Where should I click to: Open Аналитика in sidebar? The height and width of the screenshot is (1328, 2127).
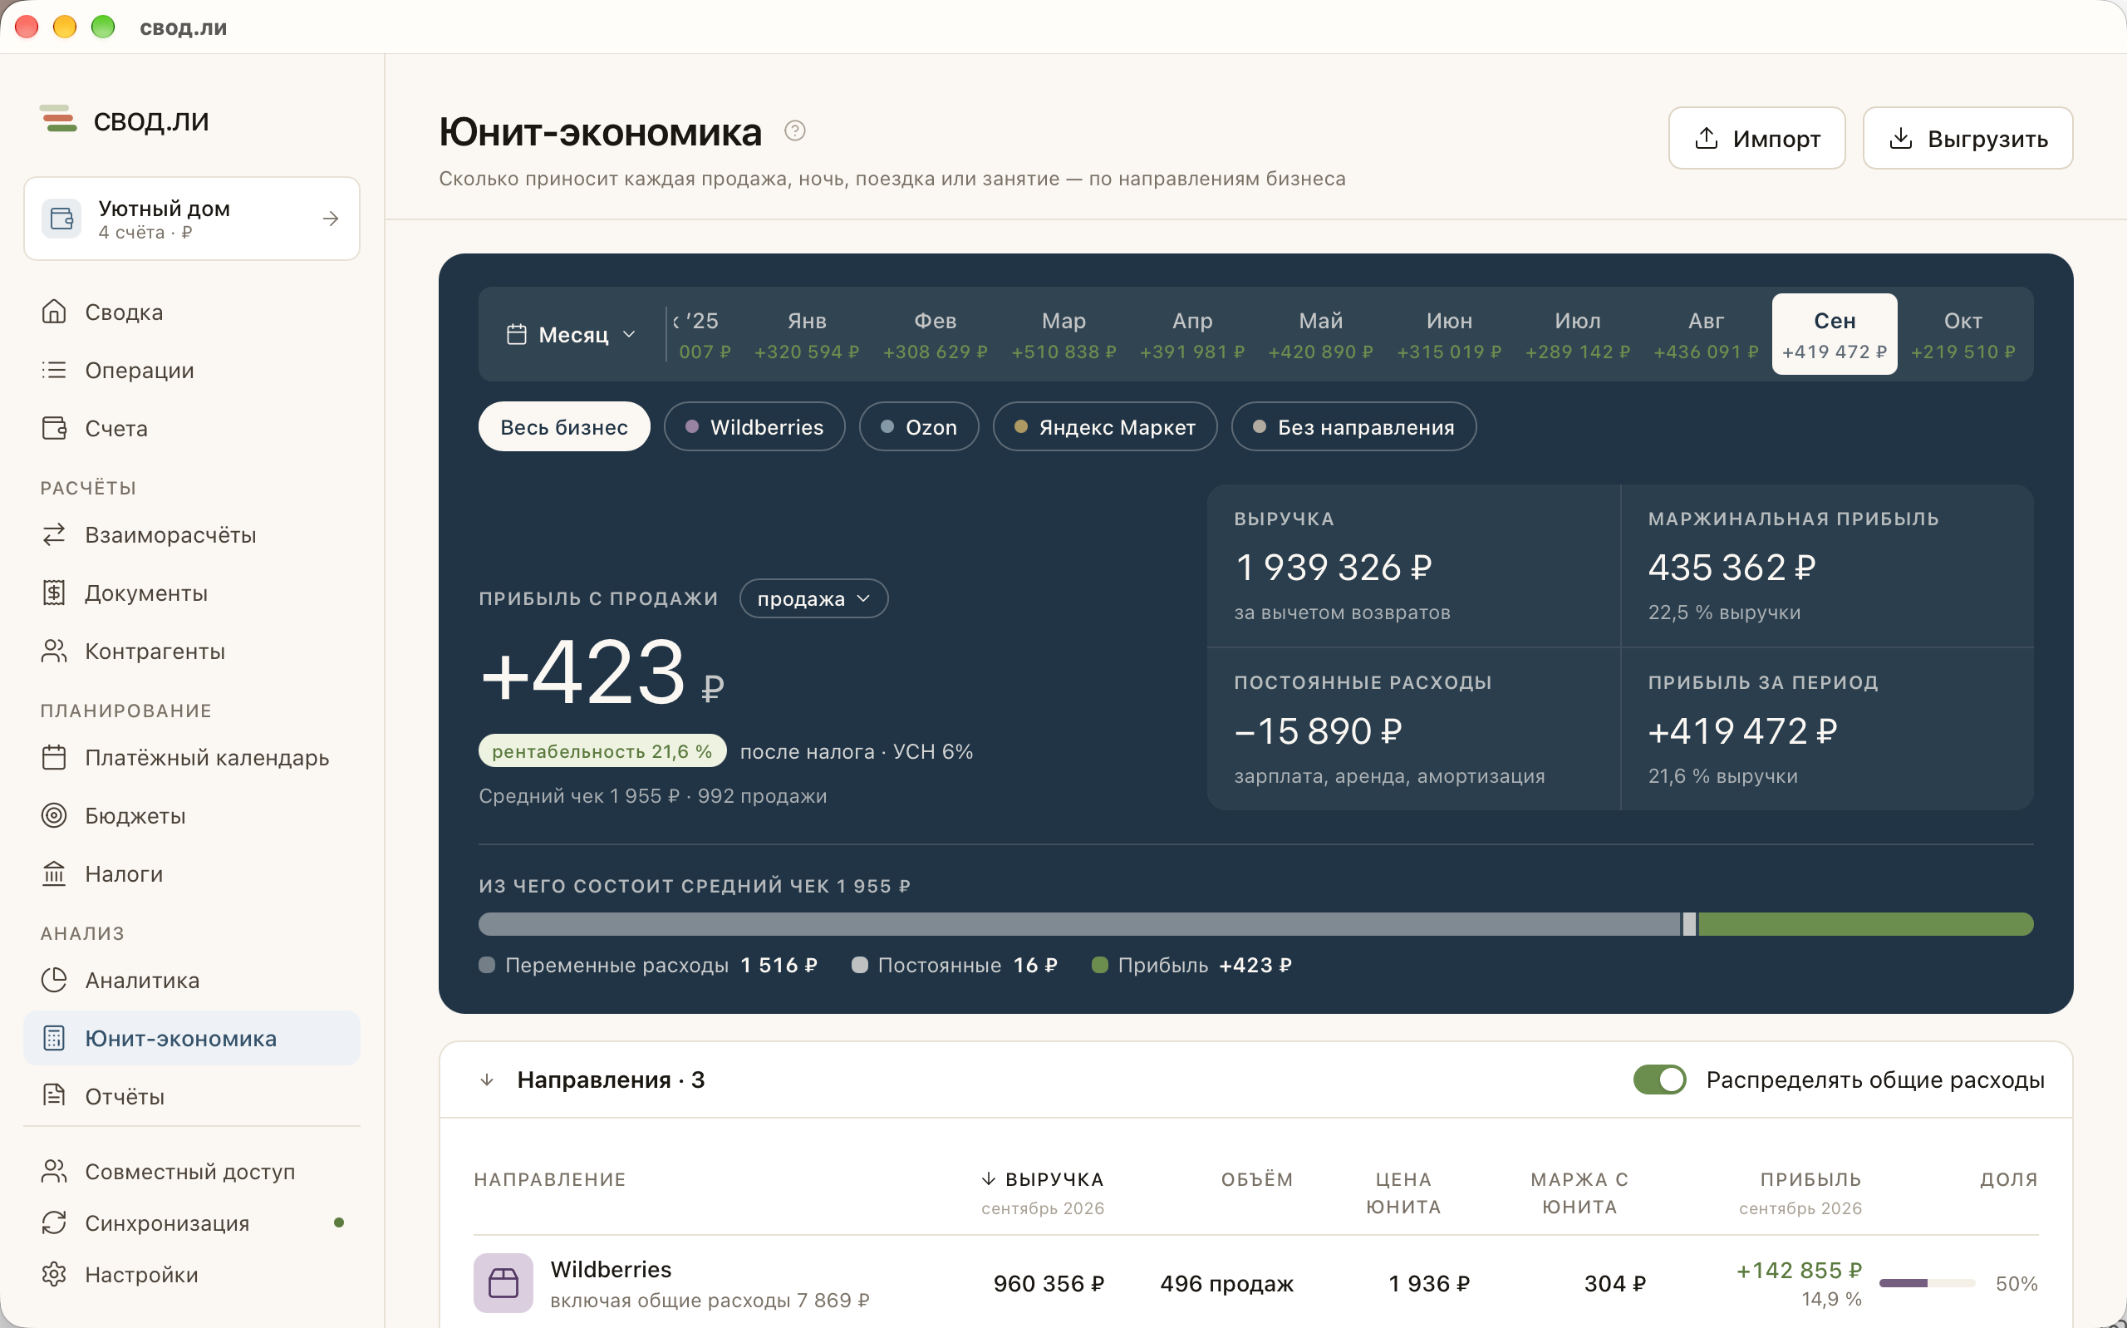(191, 980)
